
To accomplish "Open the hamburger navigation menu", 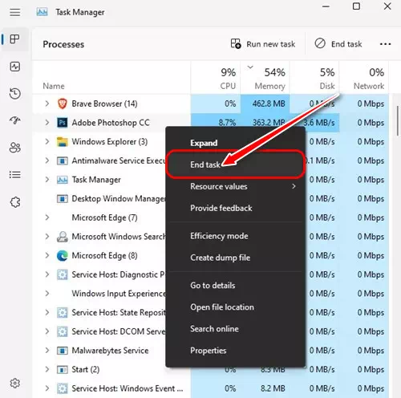I will 15,12.
